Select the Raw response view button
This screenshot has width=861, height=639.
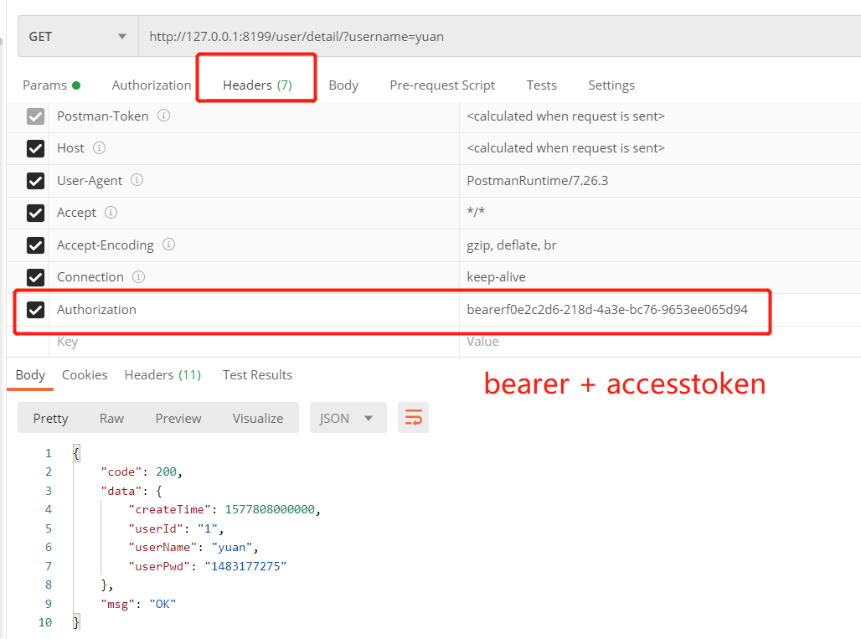[x=111, y=418]
